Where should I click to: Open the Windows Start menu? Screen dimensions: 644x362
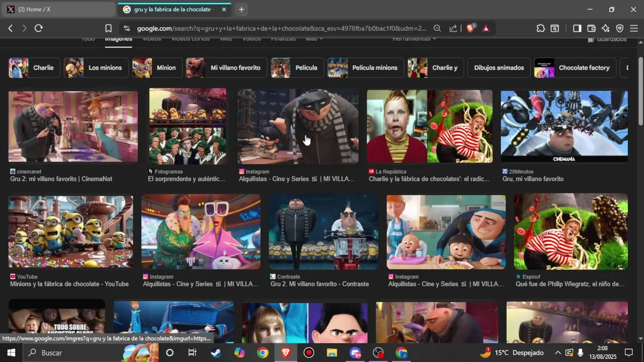pos(11,352)
